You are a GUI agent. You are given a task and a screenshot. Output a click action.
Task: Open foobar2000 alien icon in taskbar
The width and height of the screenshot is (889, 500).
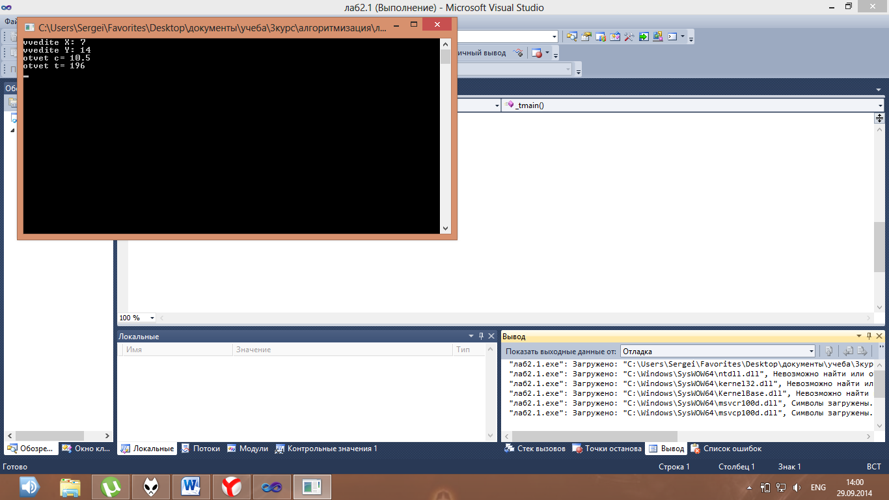point(151,486)
